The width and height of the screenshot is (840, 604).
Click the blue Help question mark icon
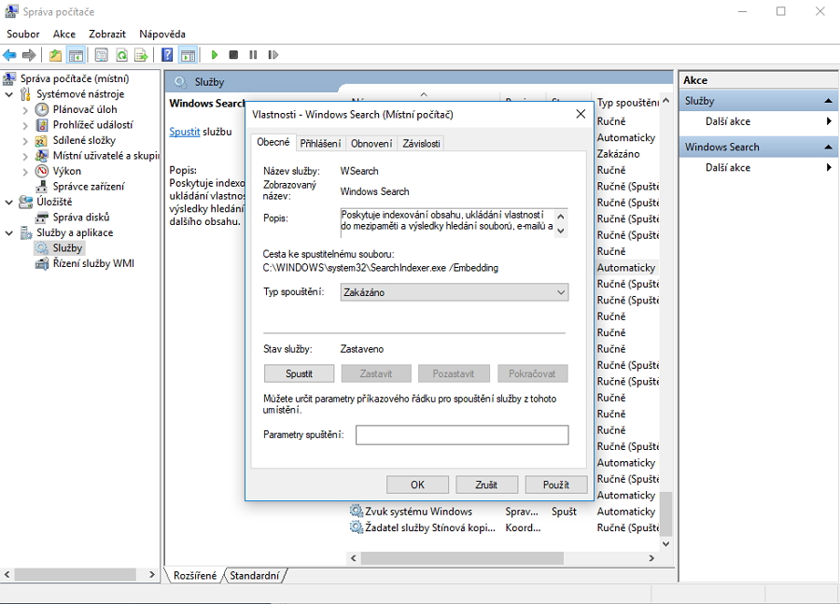click(x=167, y=56)
